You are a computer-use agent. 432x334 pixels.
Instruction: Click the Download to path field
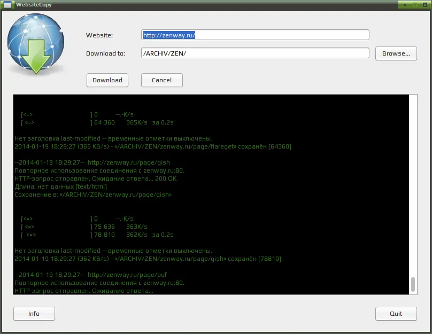click(255, 53)
